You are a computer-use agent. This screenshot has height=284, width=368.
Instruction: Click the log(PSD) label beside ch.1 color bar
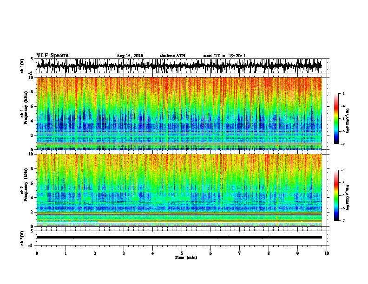[348, 121]
